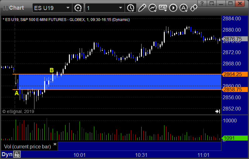Image resolution: width=249 pixels, height=159 pixels.
Task: Click the 2876.75 current price tag
Action: [235, 39]
